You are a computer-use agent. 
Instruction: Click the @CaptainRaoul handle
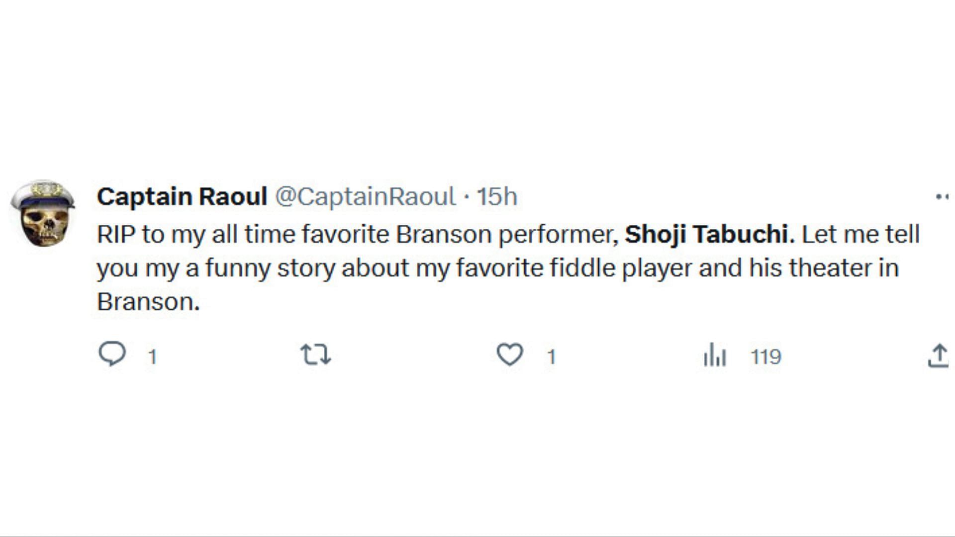(366, 196)
